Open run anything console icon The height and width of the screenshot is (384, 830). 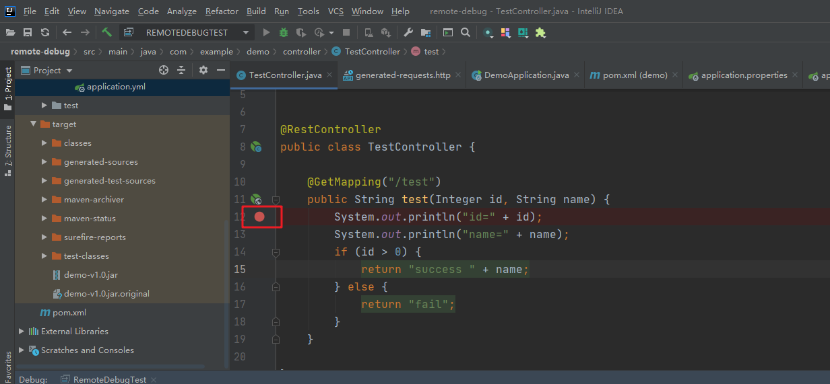pyautogui.click(x=447, y=32)
